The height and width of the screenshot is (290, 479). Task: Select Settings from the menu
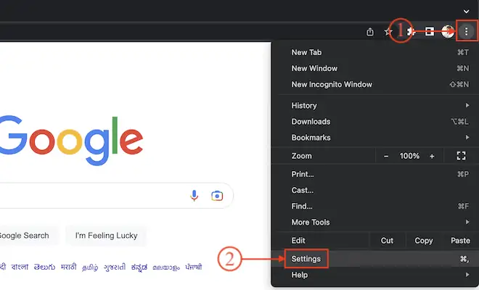click(x=306, y=259)
